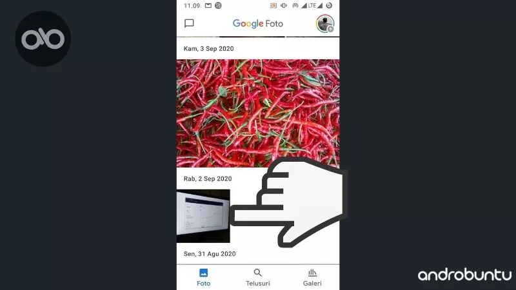Tap the LTE signal indicator
The width and height of the screenshot is (516, 290).
[312, 6]
